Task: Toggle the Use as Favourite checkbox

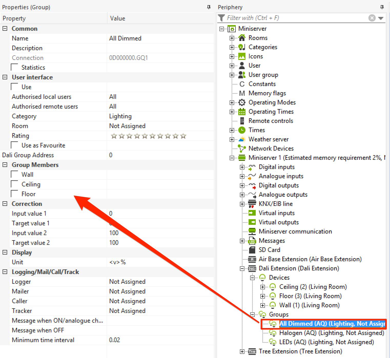Action: pyautogui.click(x=15, y=145)
